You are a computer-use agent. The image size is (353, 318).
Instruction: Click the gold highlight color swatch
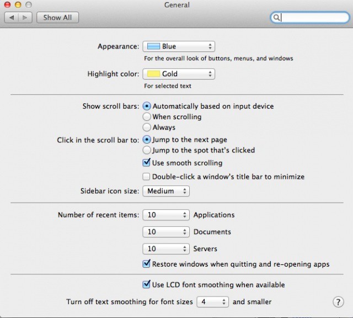153,74
